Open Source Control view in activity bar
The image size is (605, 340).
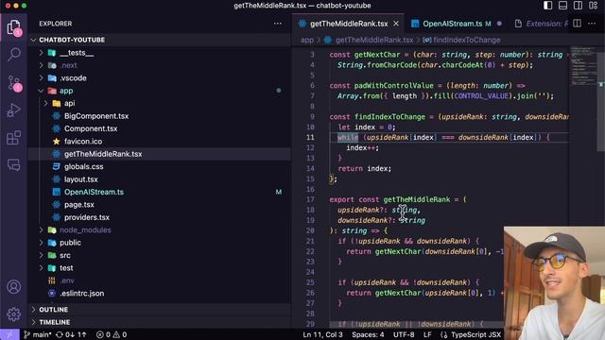pos(14,82)
